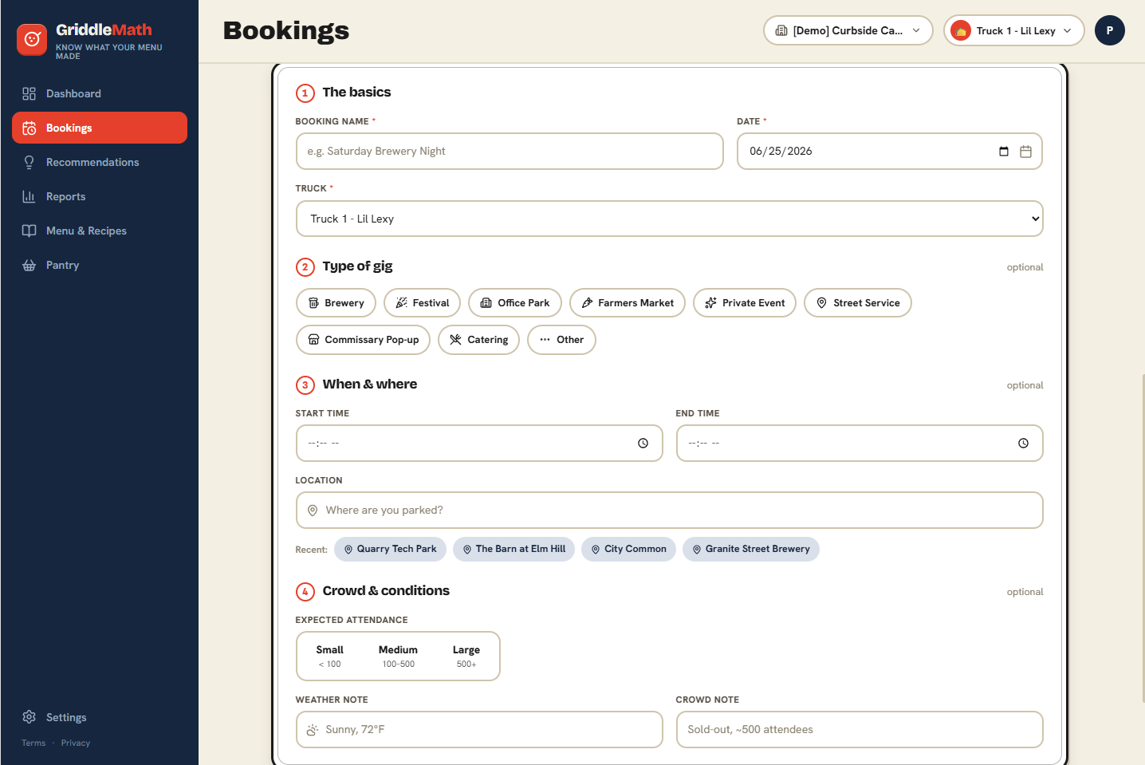Expand the Truck select dropdown in form
This screenshot has width=1145, height=765.
coord(670,219)
